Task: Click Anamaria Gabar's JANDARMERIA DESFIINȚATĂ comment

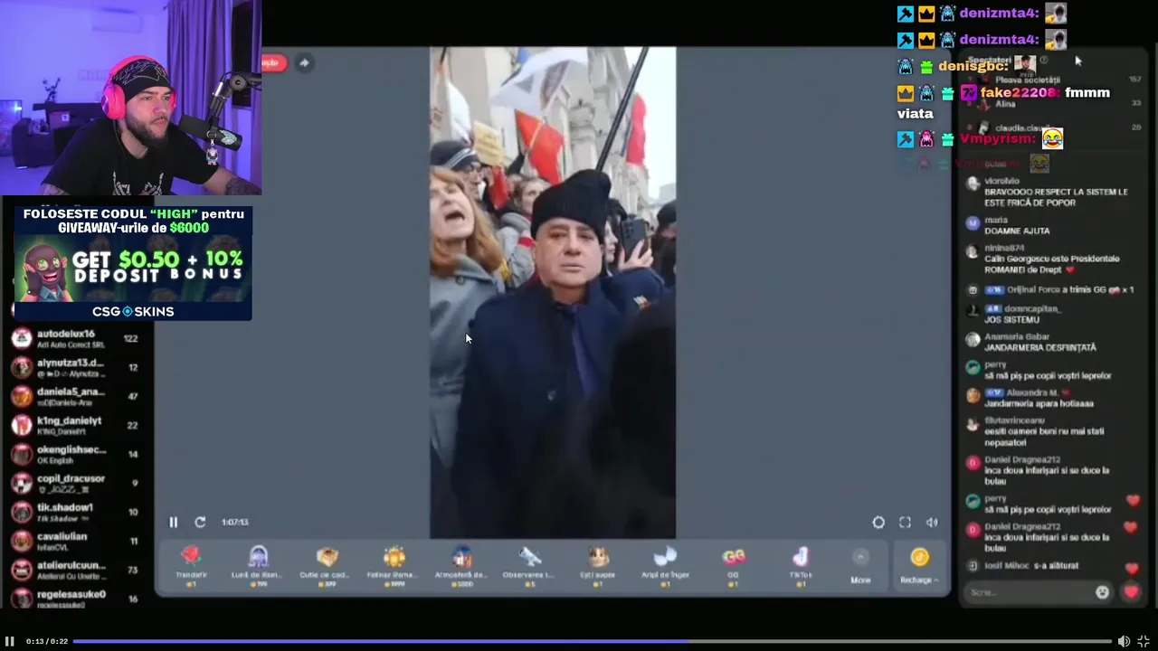Action: click(1031, 341)
